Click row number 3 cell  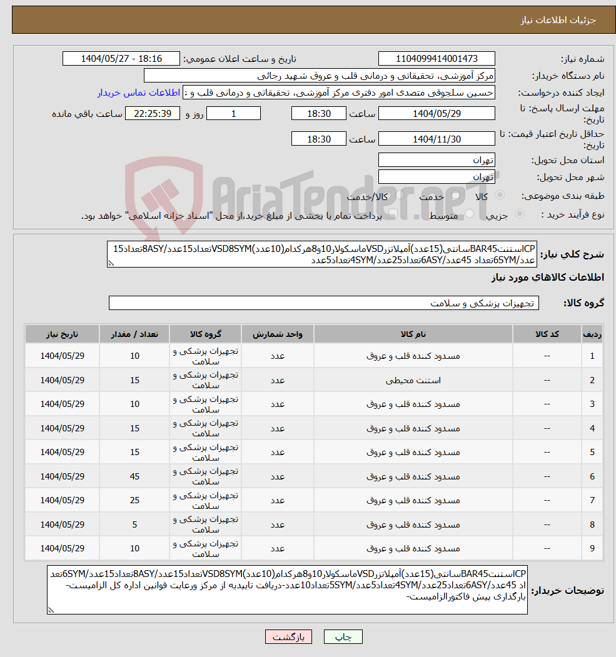click(x=592, y=404)
